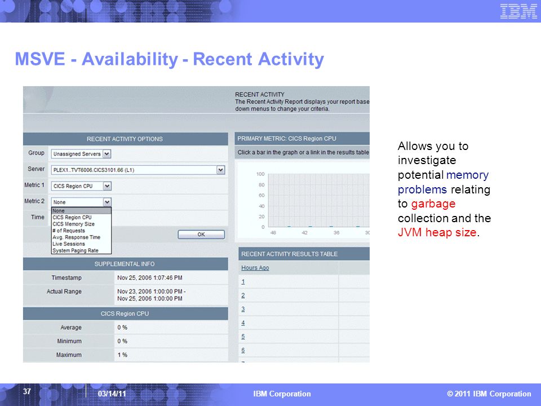Open results row link 2

pos(243,295)
